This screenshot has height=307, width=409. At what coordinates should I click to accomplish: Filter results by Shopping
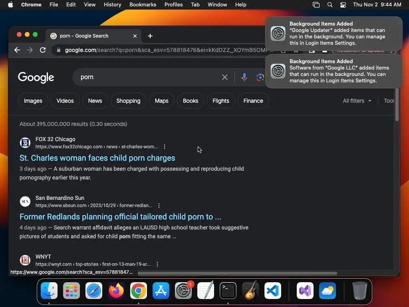[x=128, y=101]
